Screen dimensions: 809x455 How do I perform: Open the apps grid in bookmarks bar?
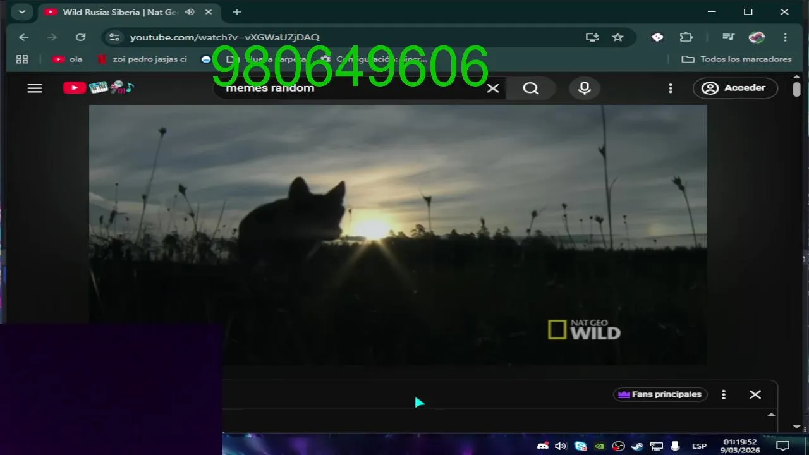coord(22,59)
